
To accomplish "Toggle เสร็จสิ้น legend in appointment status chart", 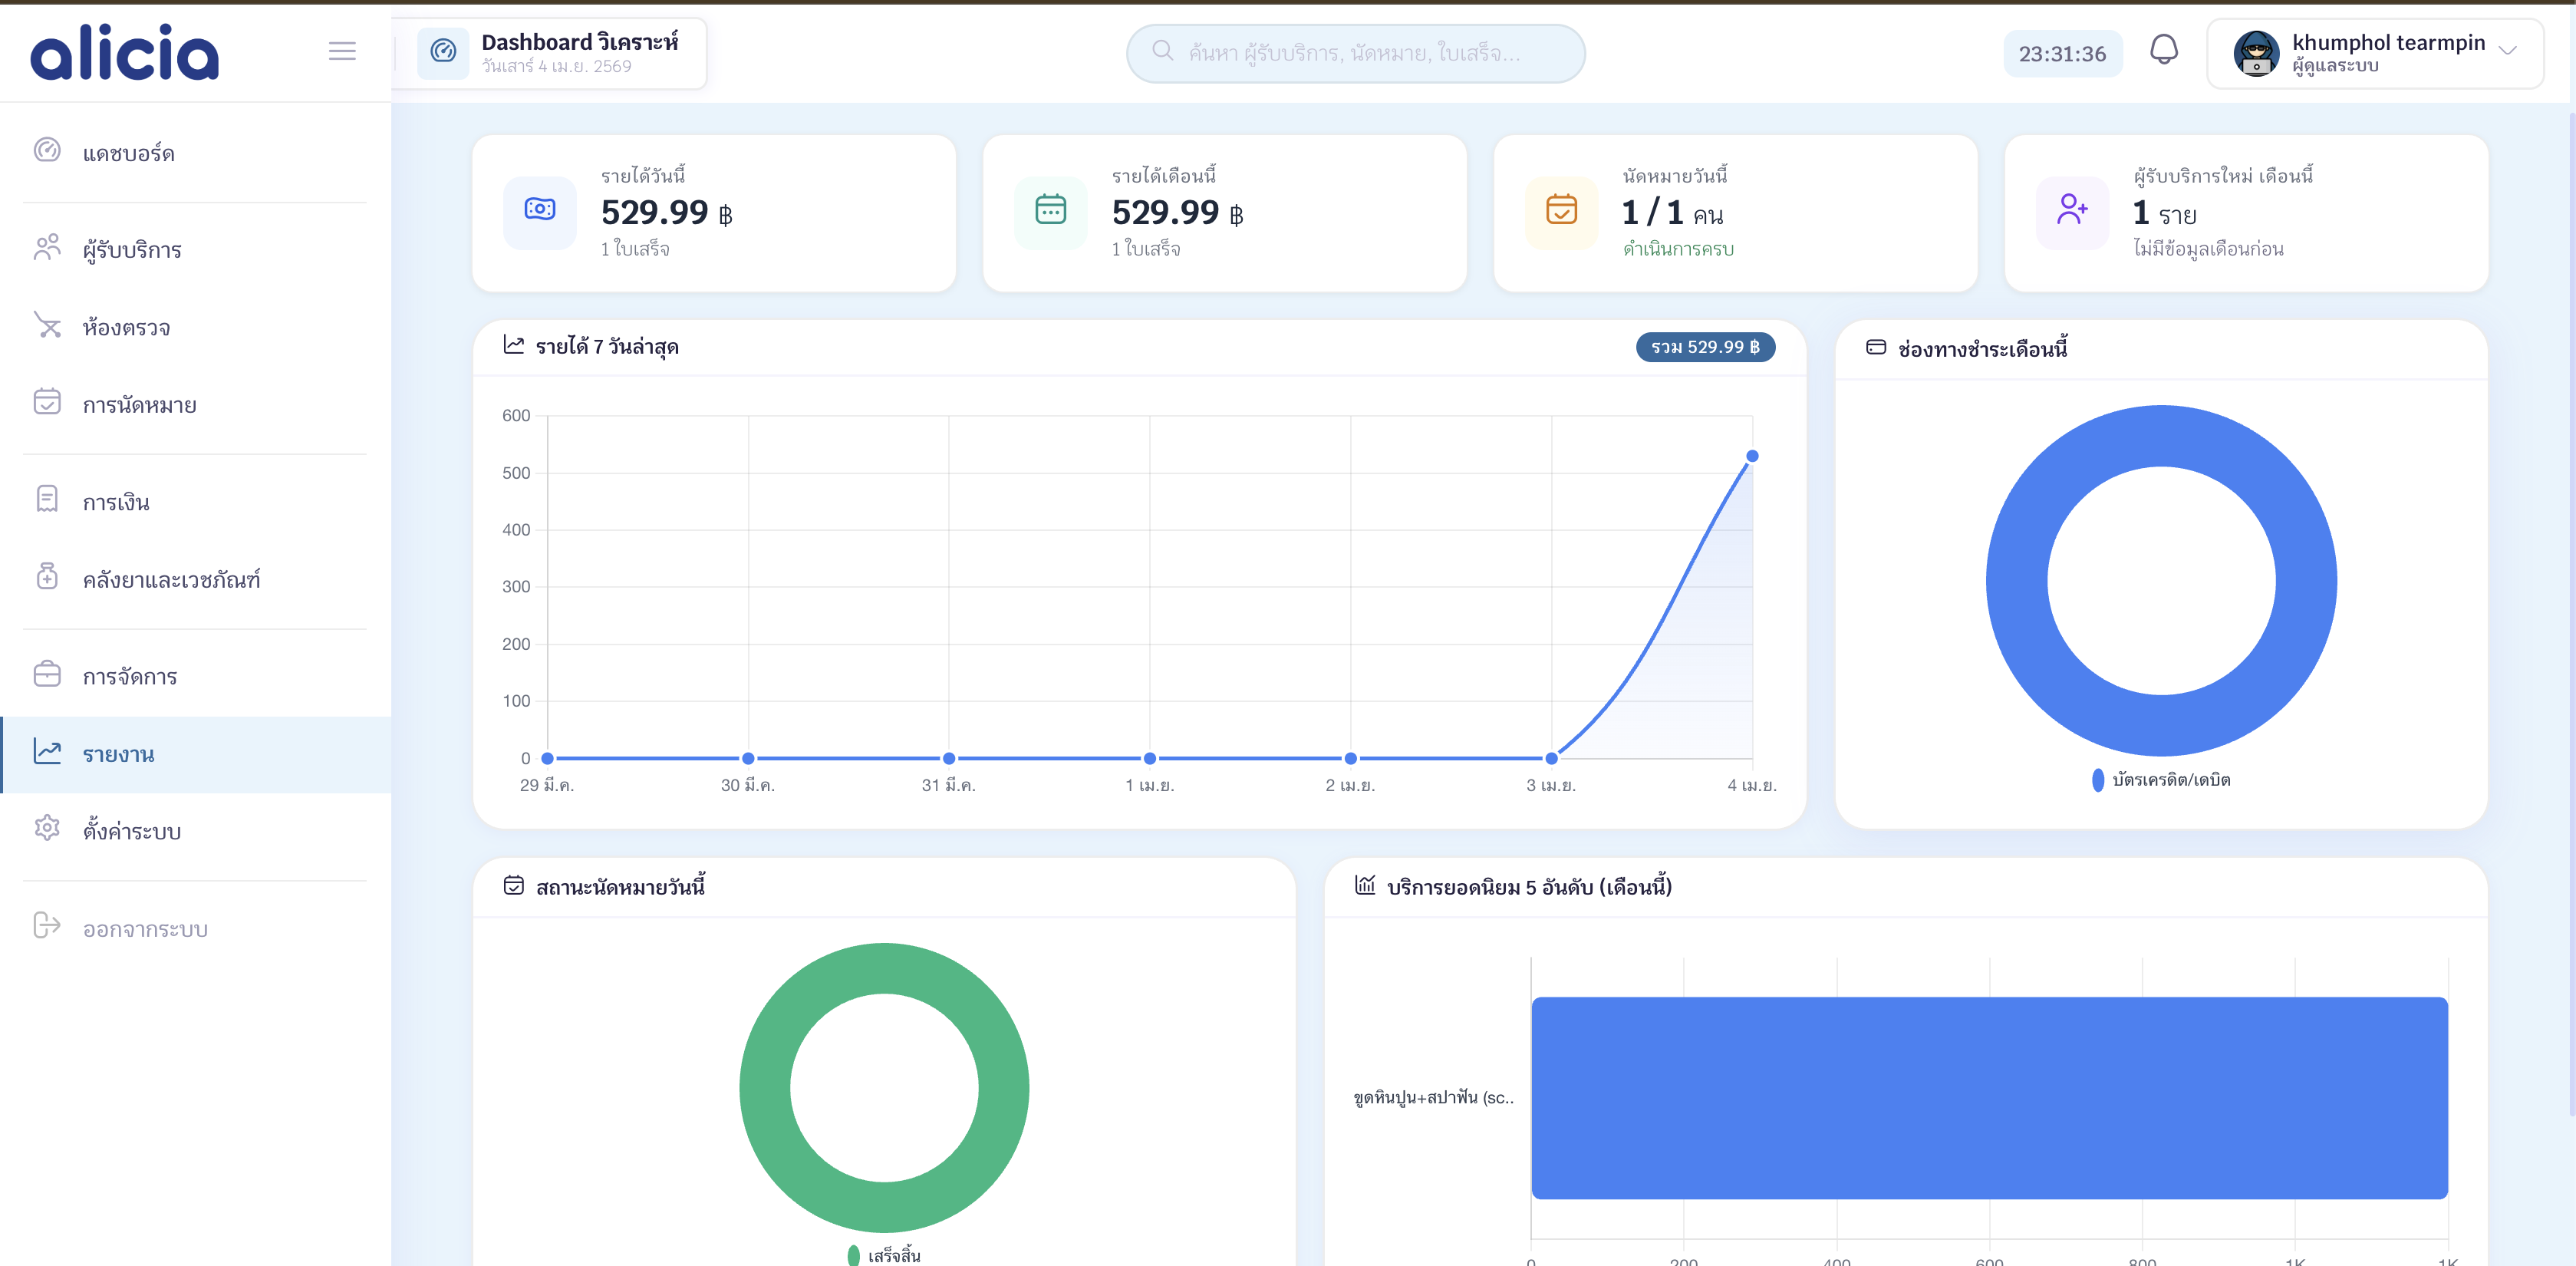I will 884,1254.
